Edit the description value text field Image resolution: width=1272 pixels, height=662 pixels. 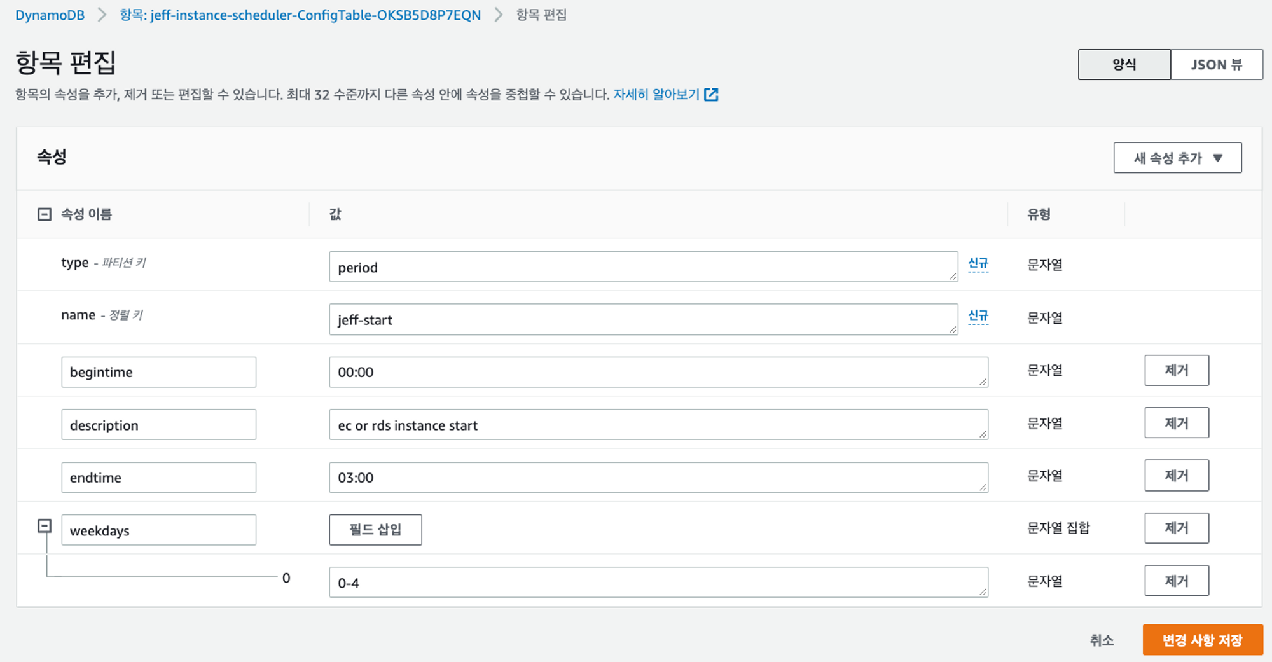click(x=658, y=425)
